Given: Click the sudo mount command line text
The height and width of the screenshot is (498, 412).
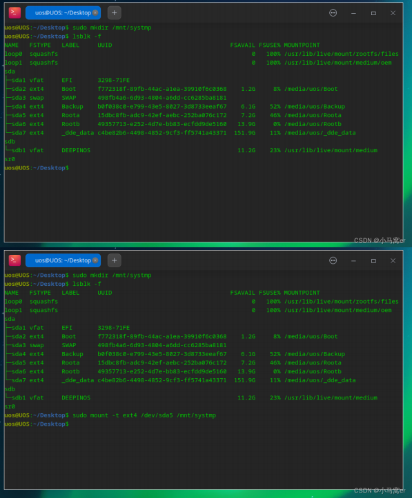Looking at the screenshot, I should [144, 415].
